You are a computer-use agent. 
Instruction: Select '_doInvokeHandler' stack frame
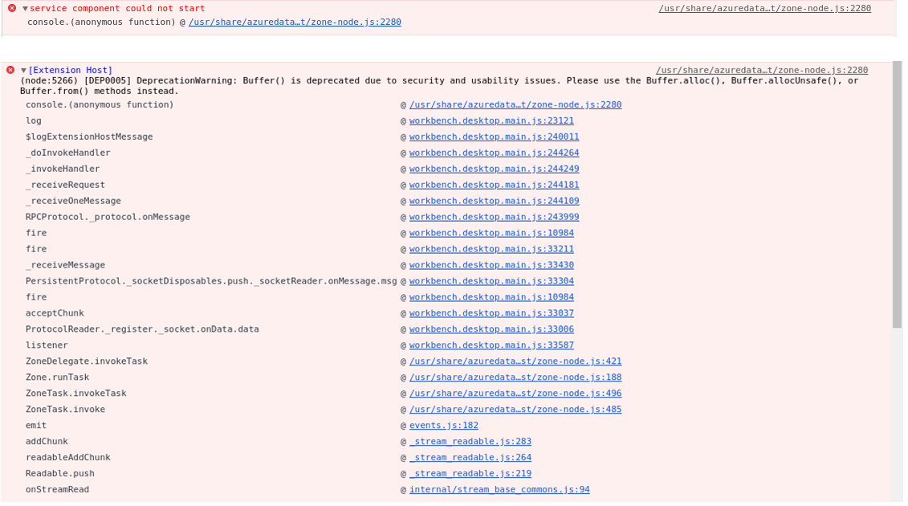[67, 153]
